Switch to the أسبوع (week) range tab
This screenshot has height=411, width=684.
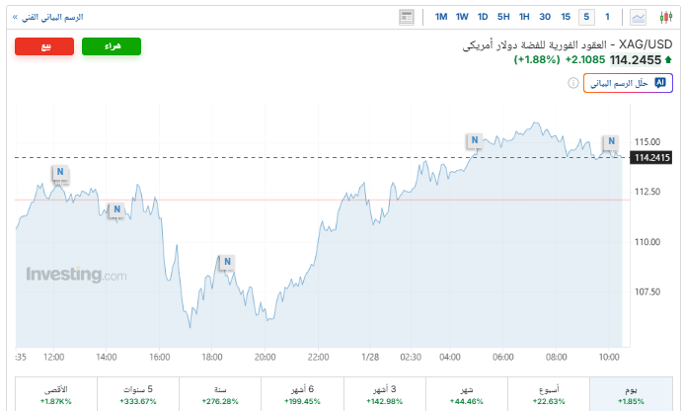click(547, 393)
